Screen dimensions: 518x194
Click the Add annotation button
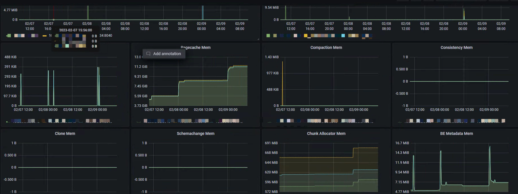pos(167,54)
